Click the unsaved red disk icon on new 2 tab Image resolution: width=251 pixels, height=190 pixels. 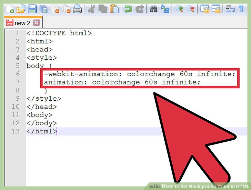[x=9, y=22]
